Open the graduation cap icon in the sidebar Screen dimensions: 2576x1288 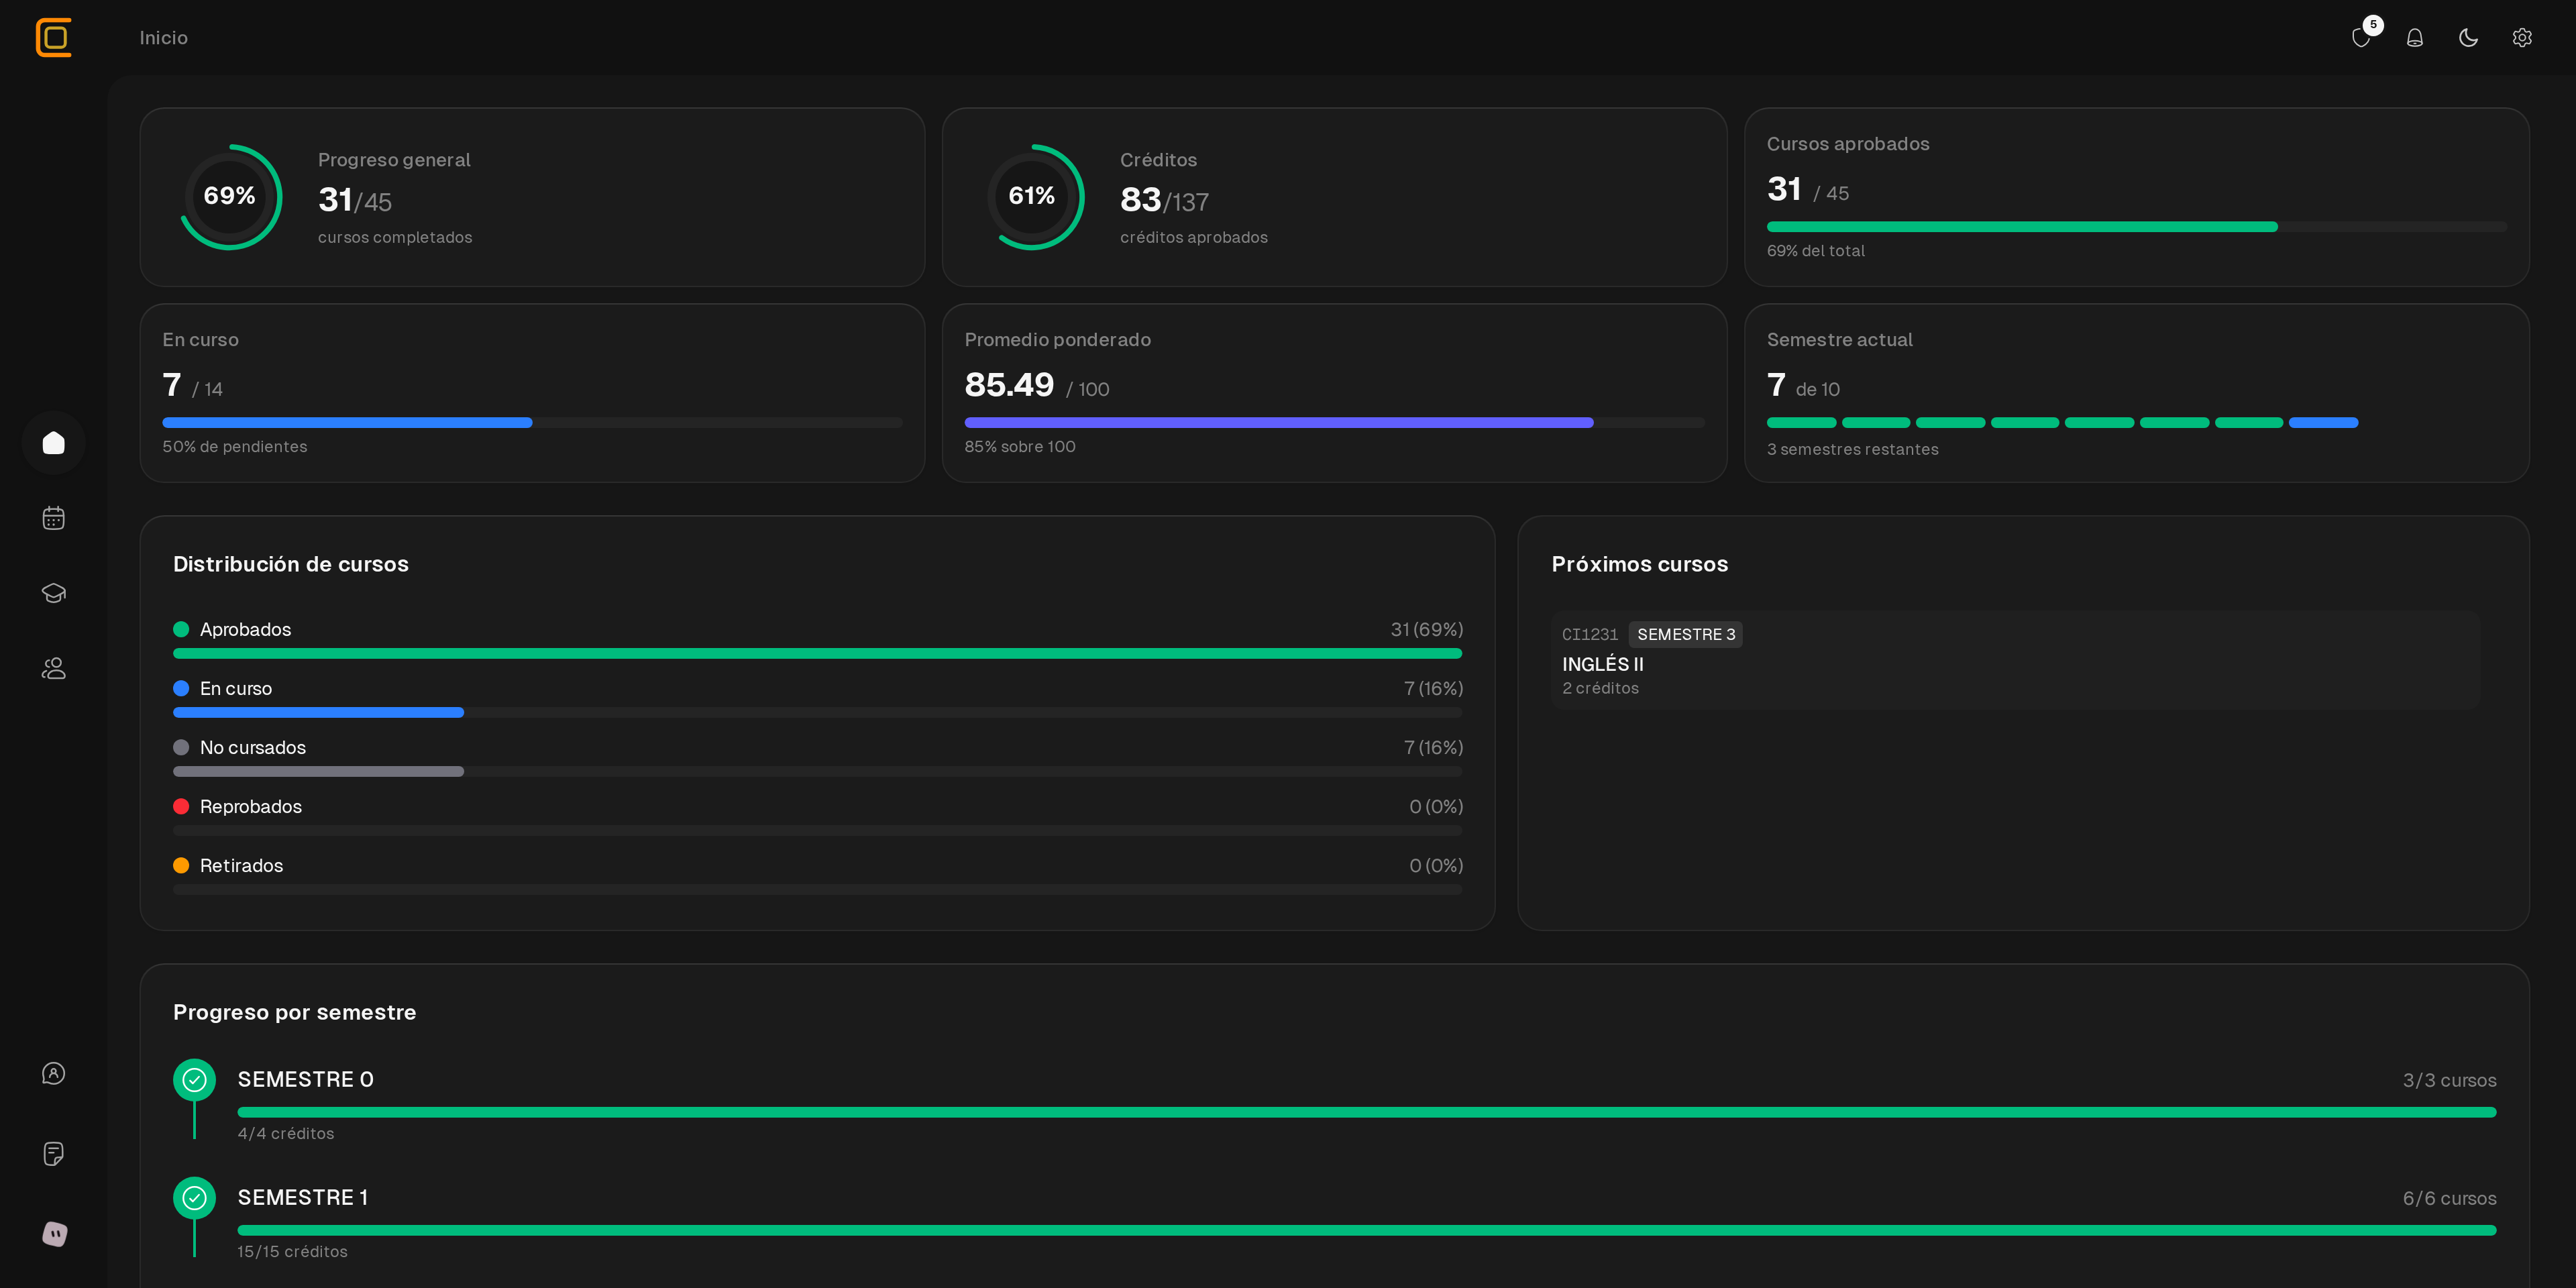54,593
